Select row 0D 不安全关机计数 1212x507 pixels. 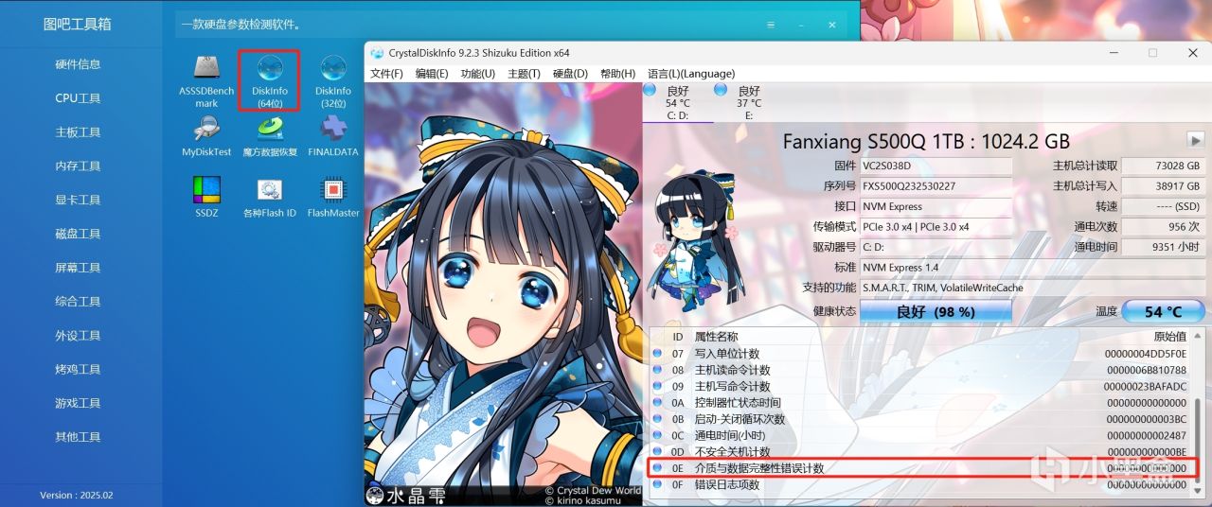(919, 452)
